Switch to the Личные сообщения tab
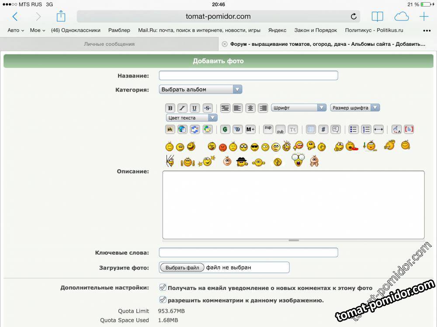The image size is (437, 327). [109, 44]
